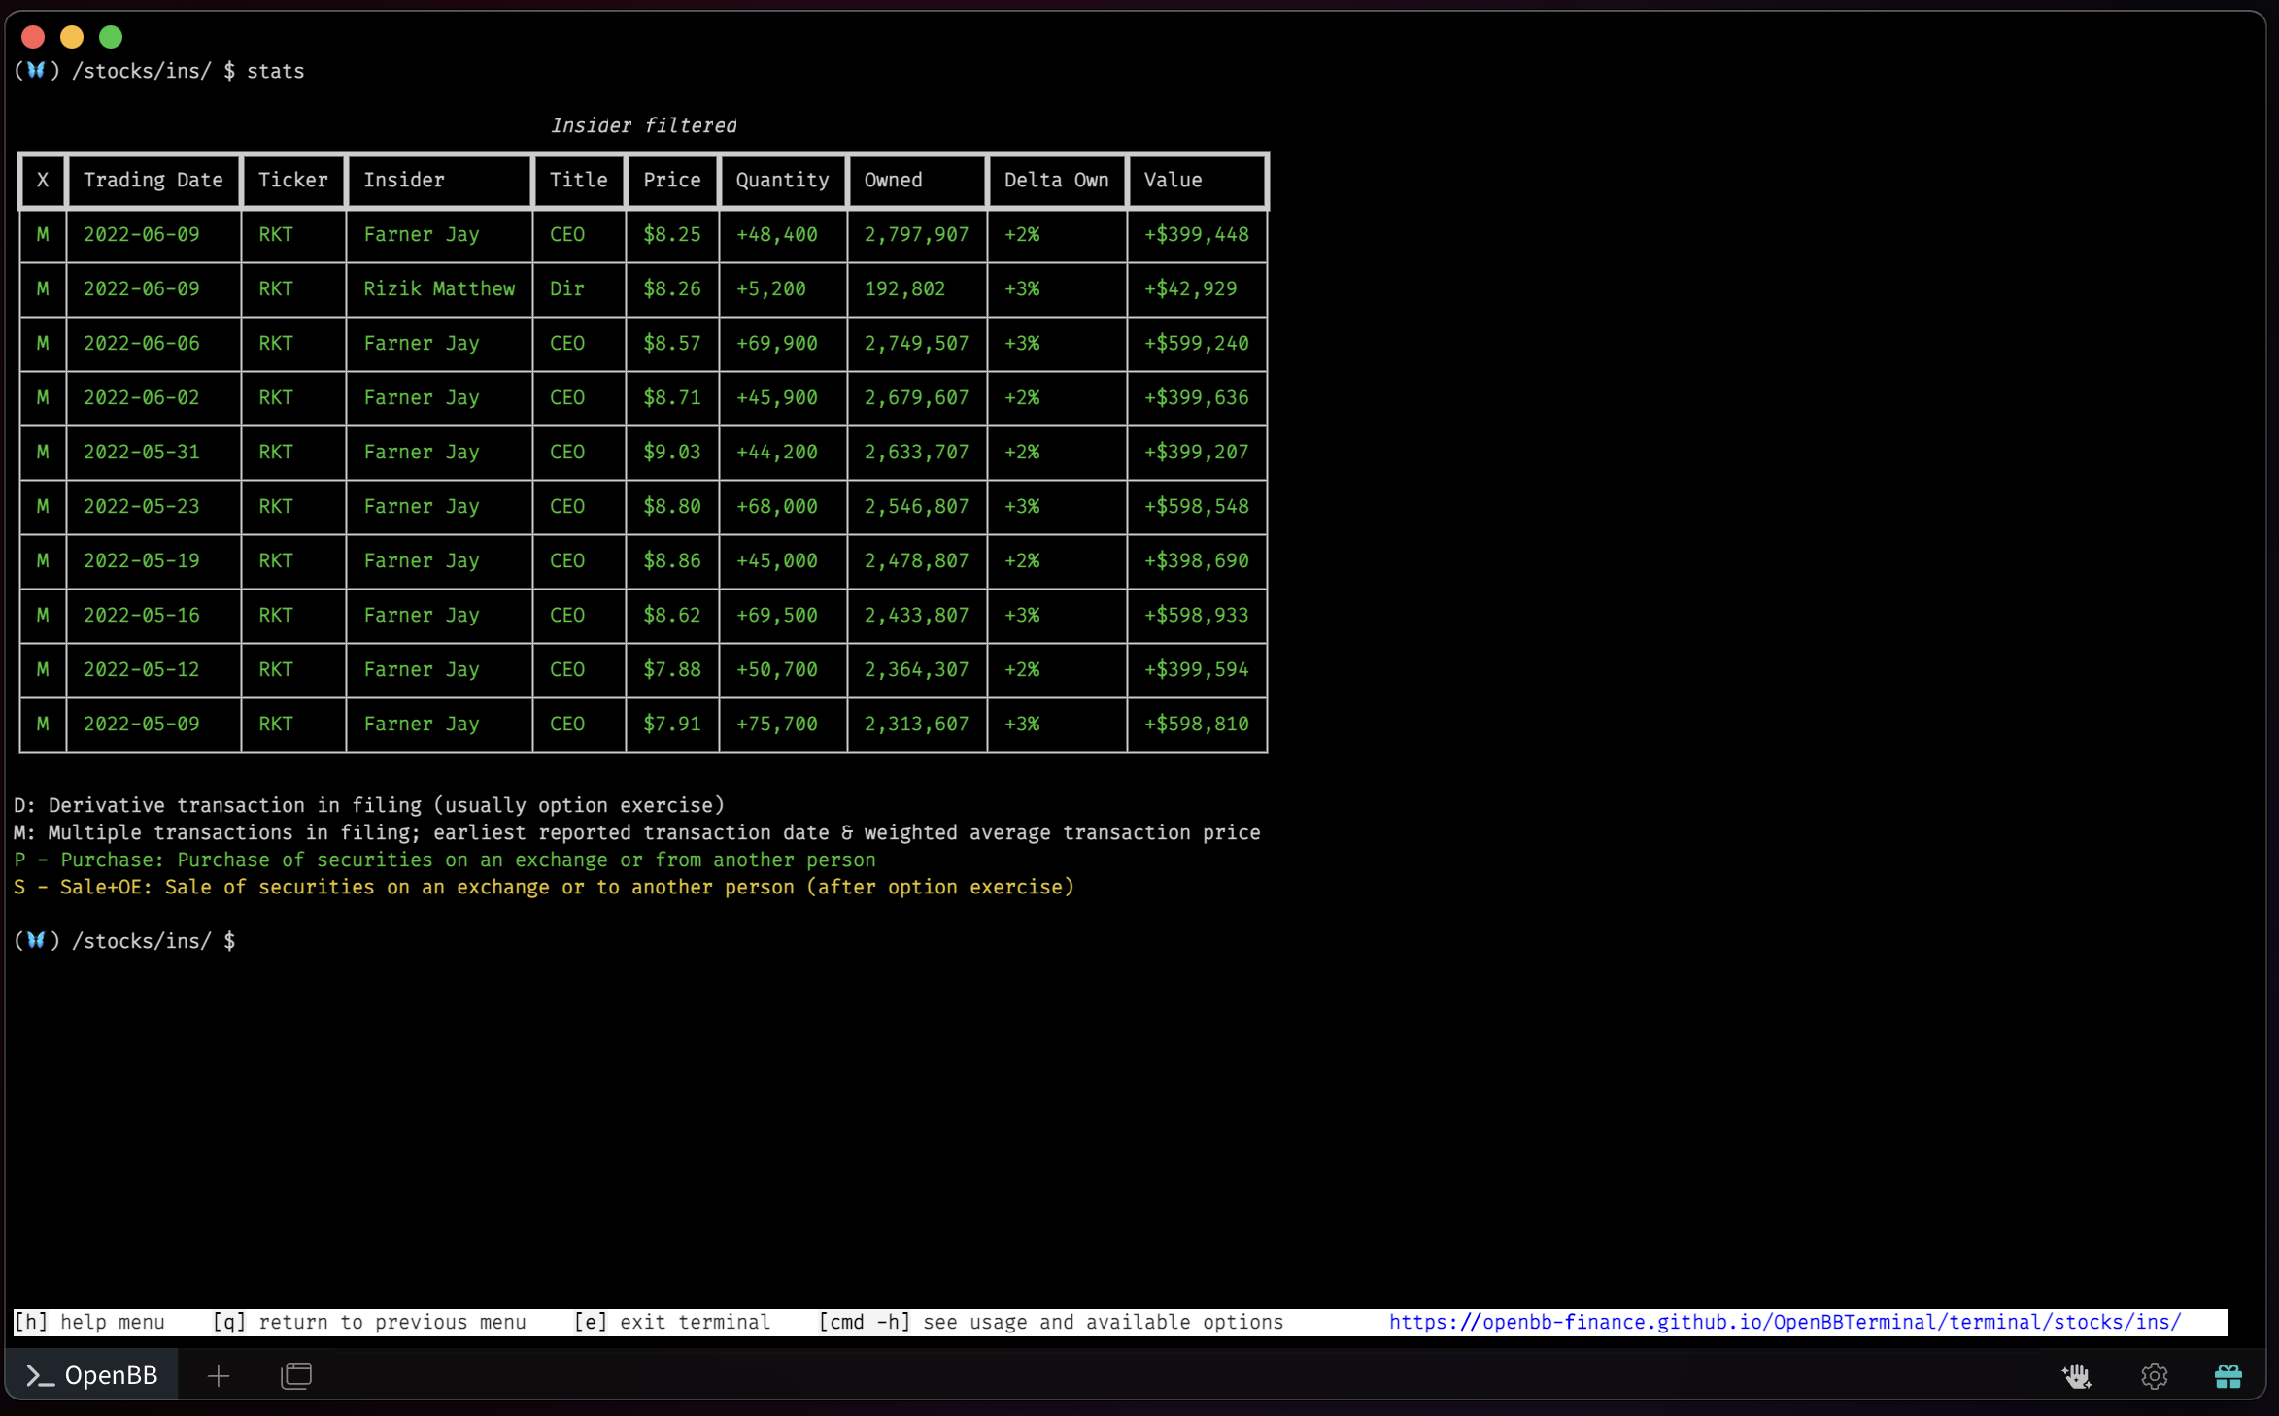The image size is (2279, 1416).
Task: Open the OpenBB stocks/ins documentation link
Action: pos(1785,1322)
